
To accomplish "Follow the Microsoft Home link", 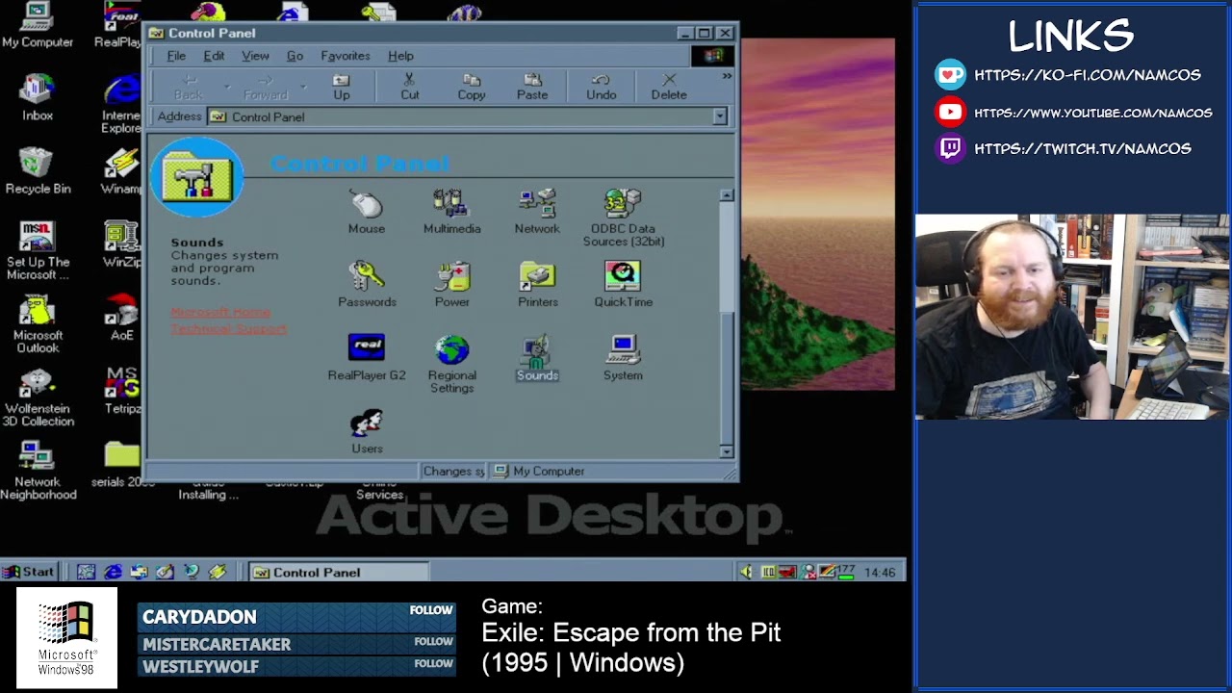I will pos(220,313).
